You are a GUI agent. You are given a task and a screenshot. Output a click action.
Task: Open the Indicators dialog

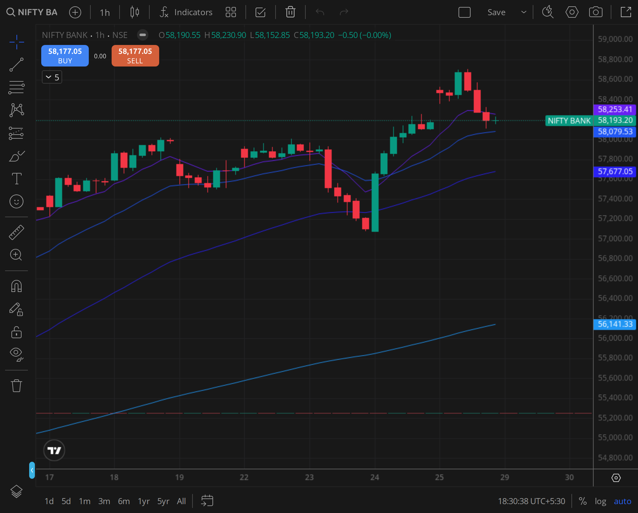[x=186, y=12]
